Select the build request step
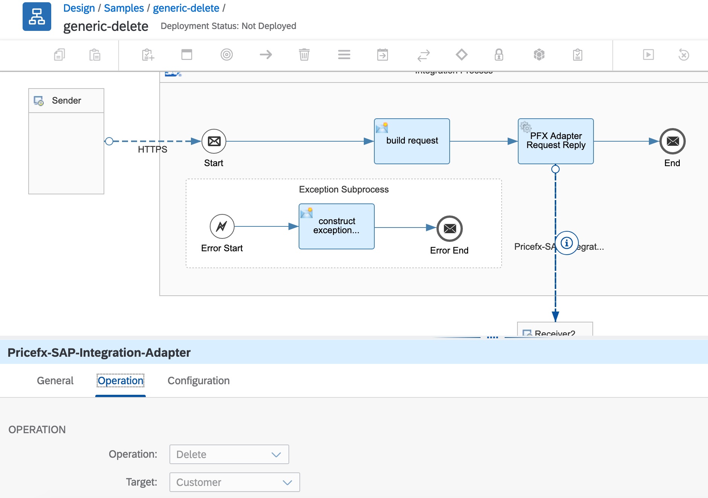The height and width of the screenshot is (498, 708). pyautogui.click(x=412, y=141)
